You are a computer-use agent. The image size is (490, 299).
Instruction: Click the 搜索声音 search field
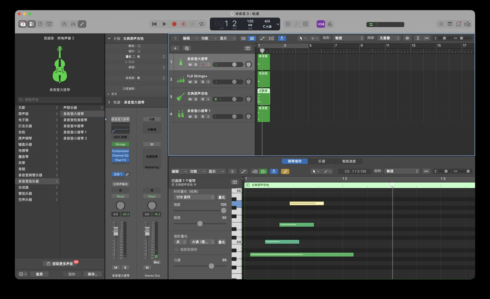[x=60, y=100]
